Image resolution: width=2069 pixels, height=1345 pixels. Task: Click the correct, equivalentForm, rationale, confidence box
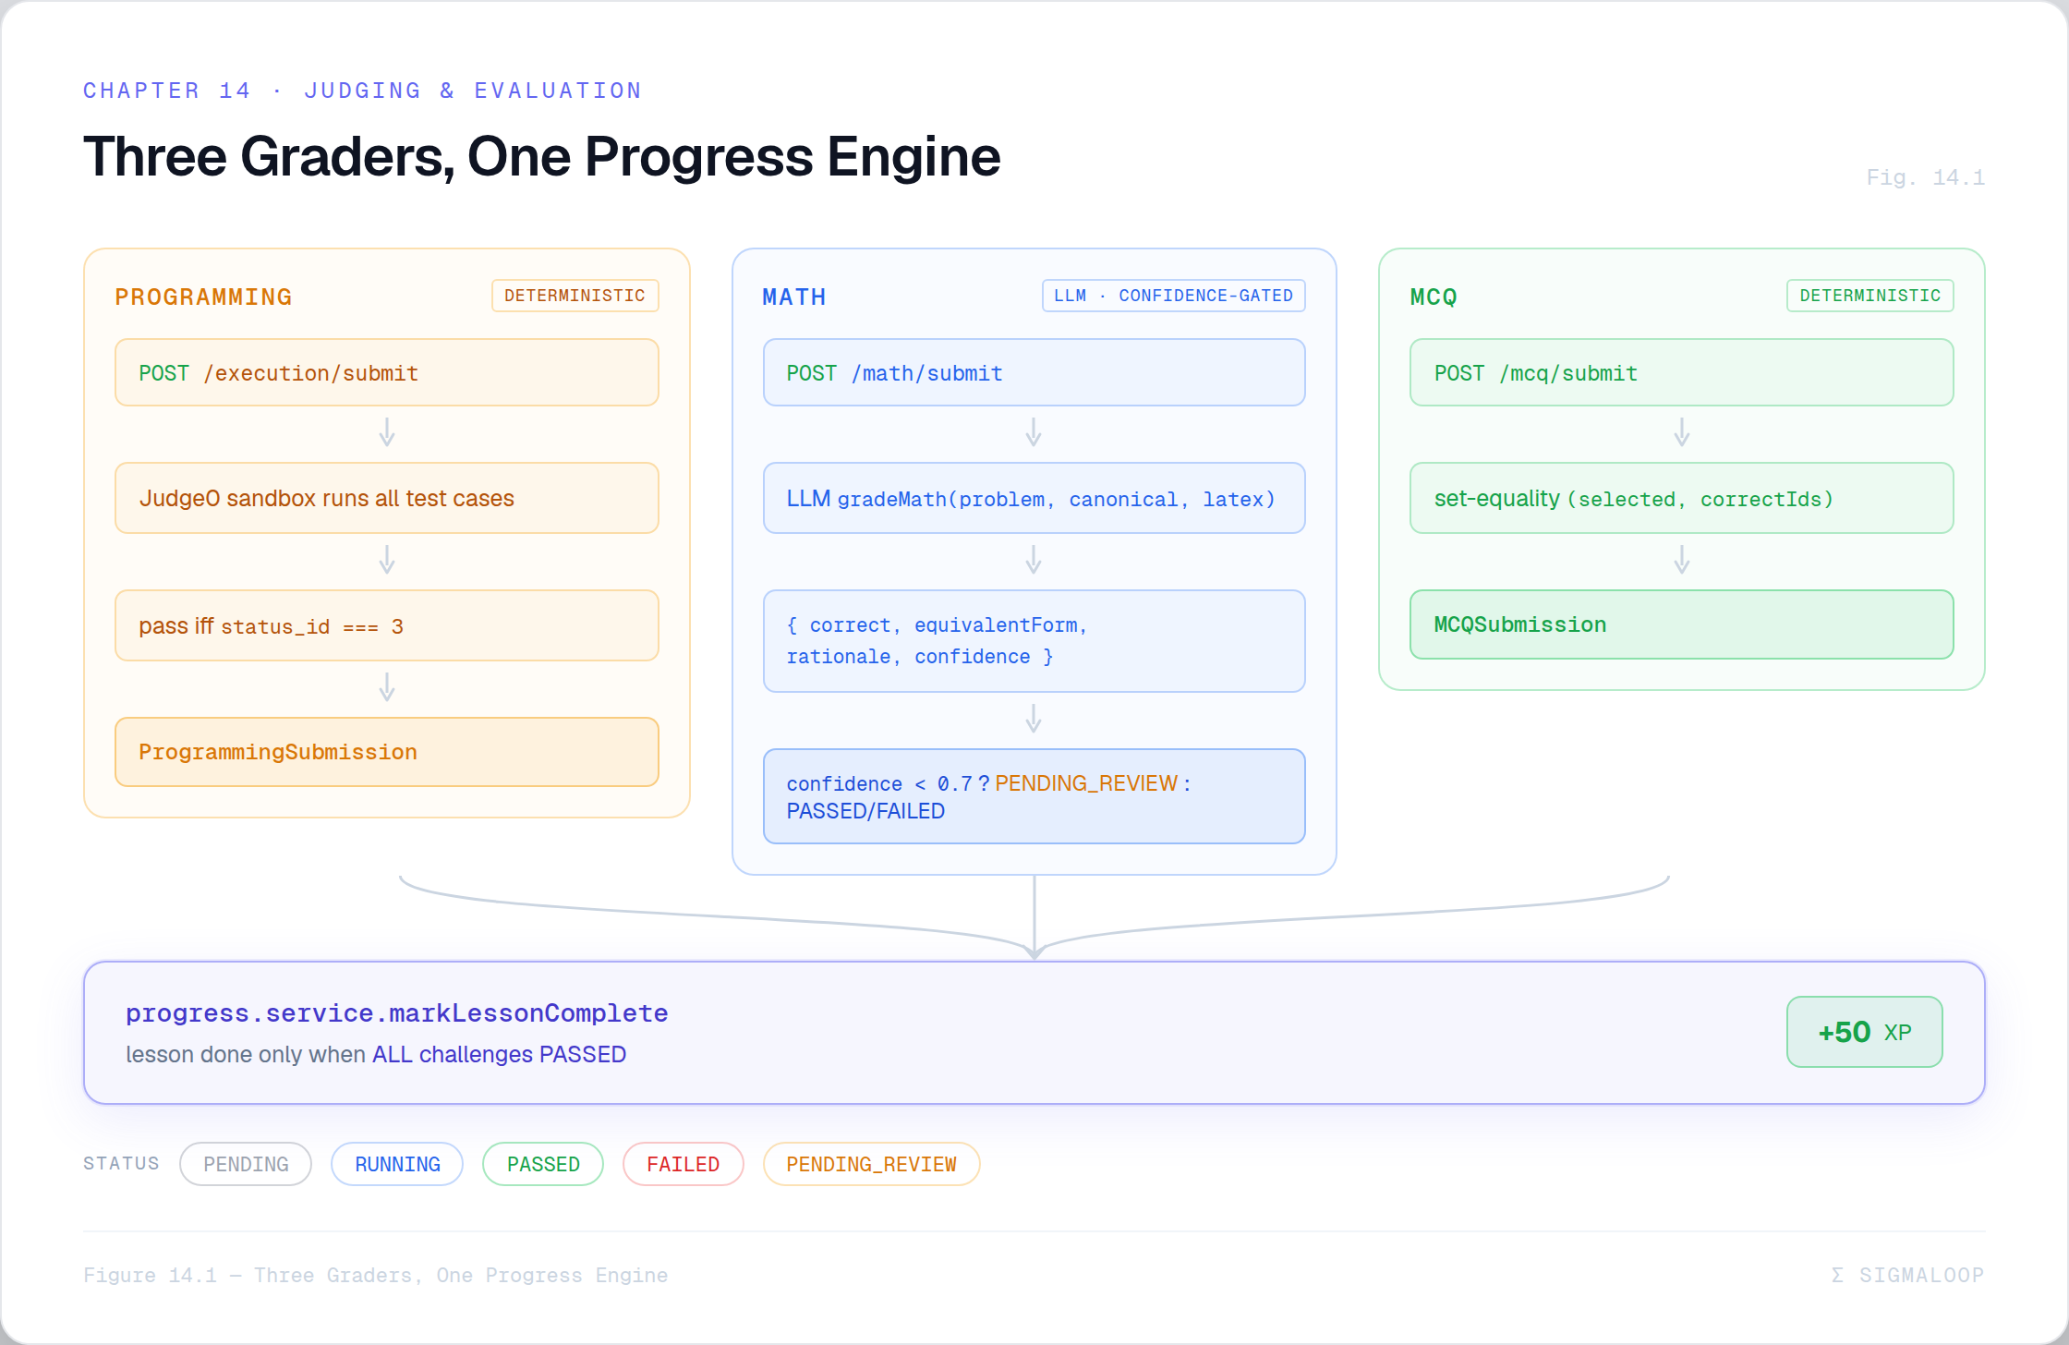1034,641
